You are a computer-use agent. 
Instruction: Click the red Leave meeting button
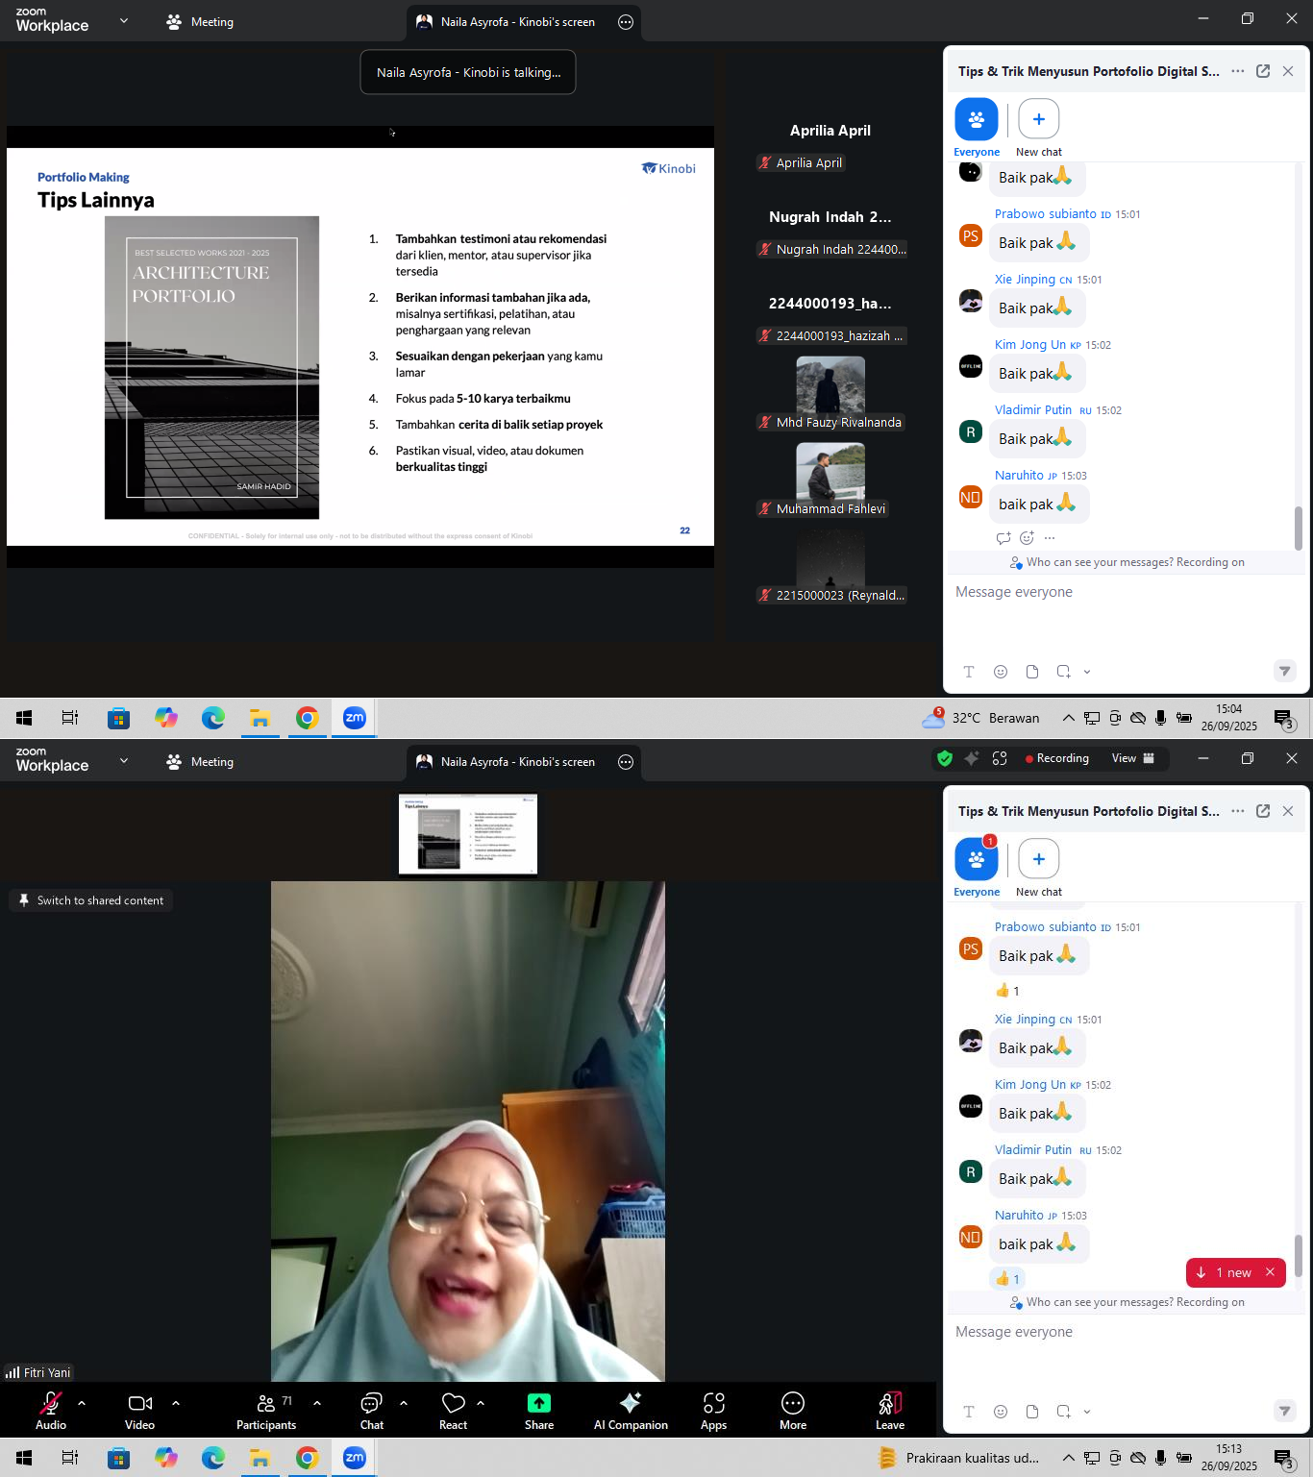point(889,1410)
